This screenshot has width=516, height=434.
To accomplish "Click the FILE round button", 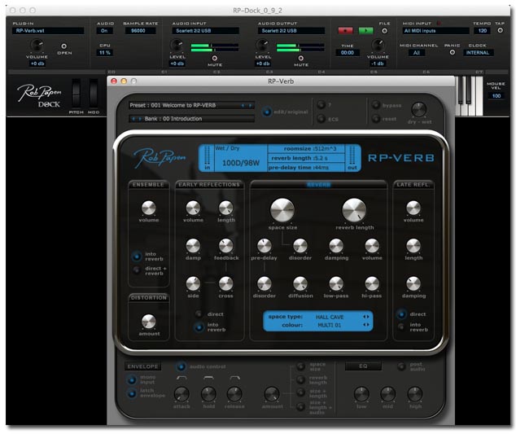I will click(x=384, y=31).
